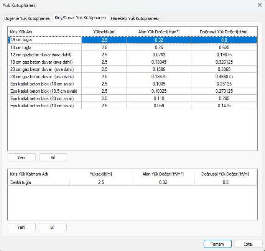Select '12 cm gazbeton duvar (sıva dahil)' row
The width and height of the screenshot is (265, 251).
133,55
